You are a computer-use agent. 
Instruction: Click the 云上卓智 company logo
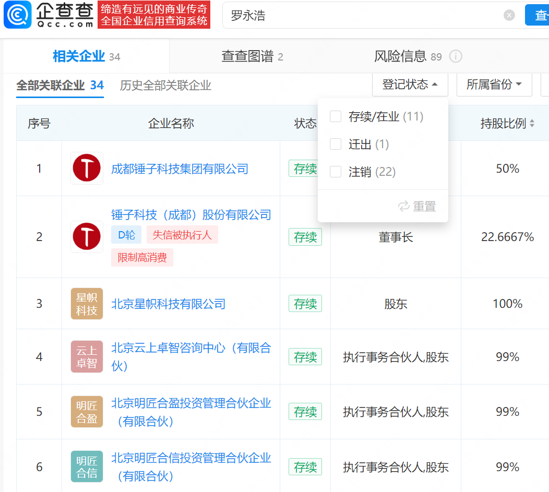87,357
